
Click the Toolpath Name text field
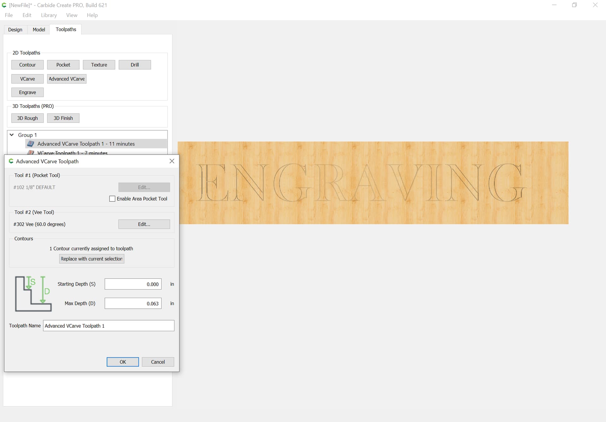click(109, 326)
